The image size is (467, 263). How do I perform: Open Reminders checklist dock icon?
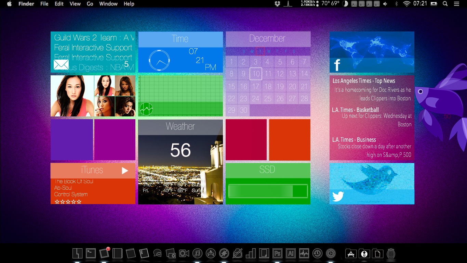coord(144,253)
